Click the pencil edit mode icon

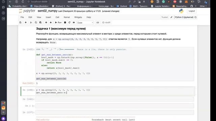pyautogui.click(x=171, y=17)
